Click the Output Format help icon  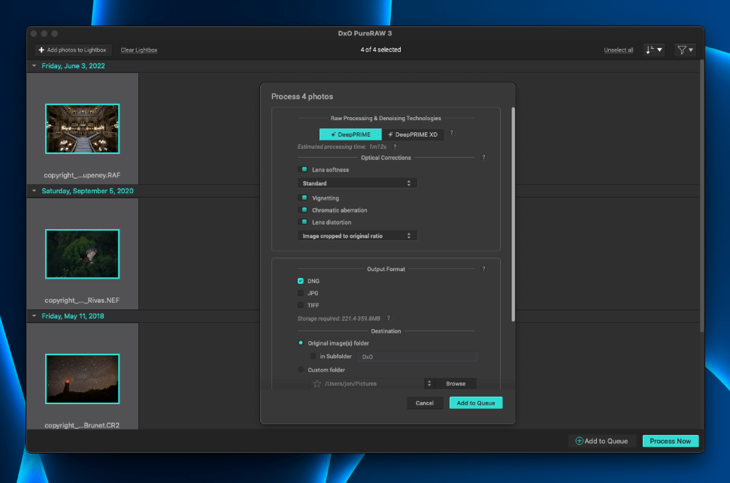click(483, 268)
